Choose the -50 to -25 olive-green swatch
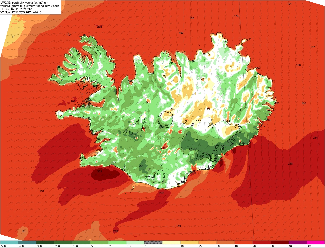325x248 pixels. coord(99,242)
